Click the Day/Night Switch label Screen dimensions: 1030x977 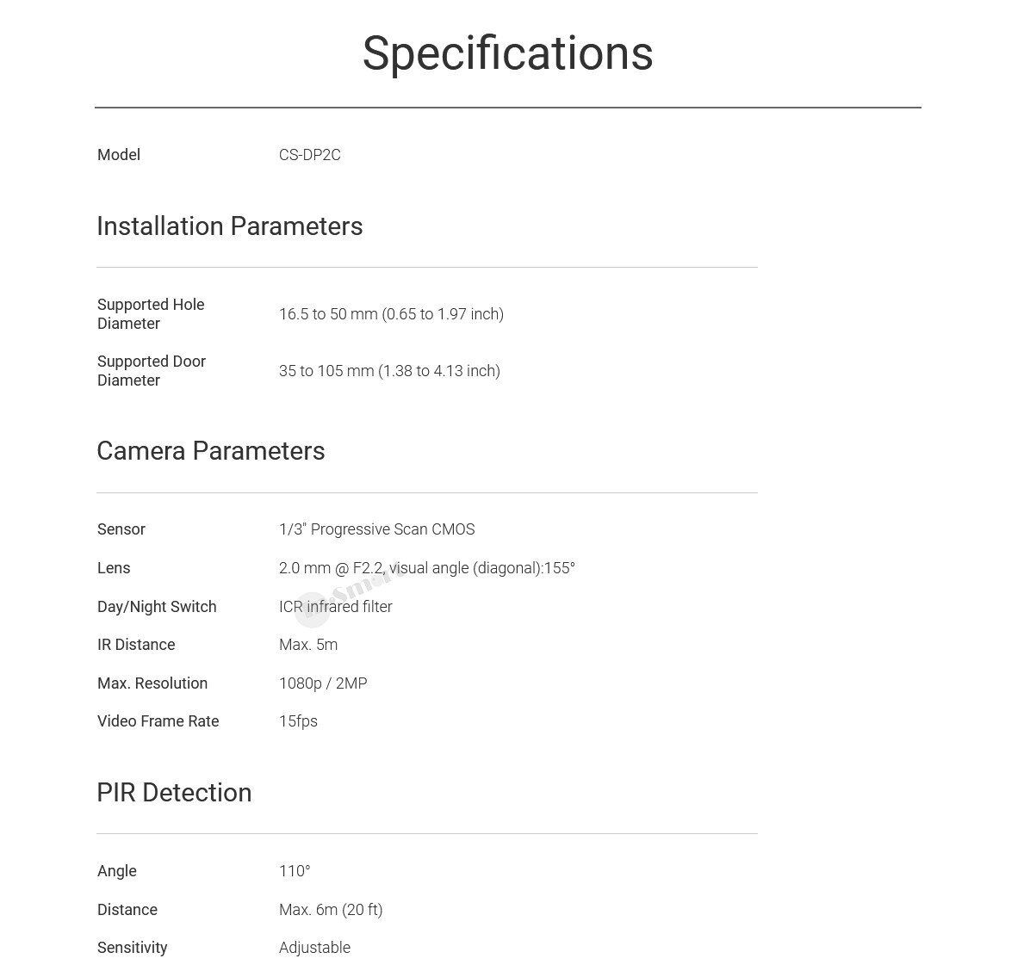[x=157, y=607]
